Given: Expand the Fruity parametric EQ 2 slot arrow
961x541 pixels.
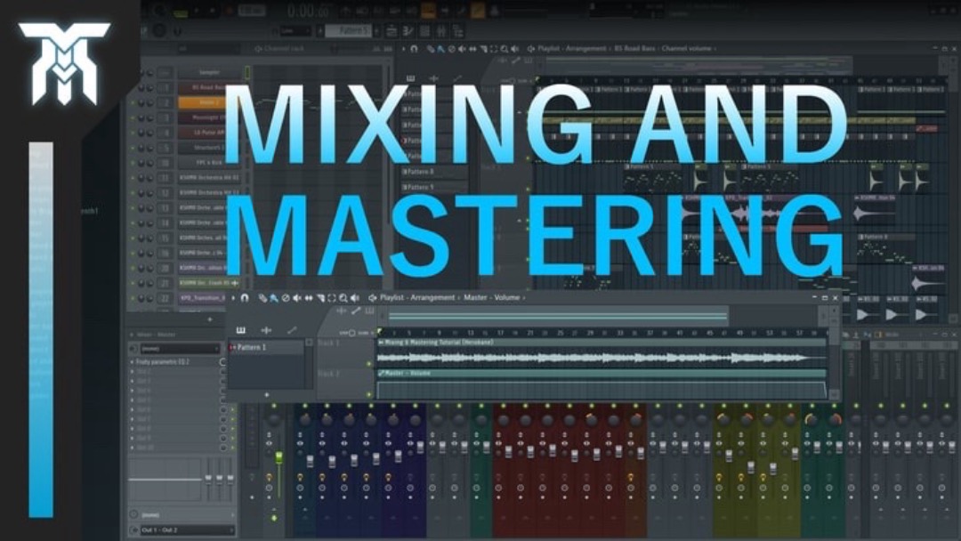Looking at the screenshot, I should tap(133, 362).
